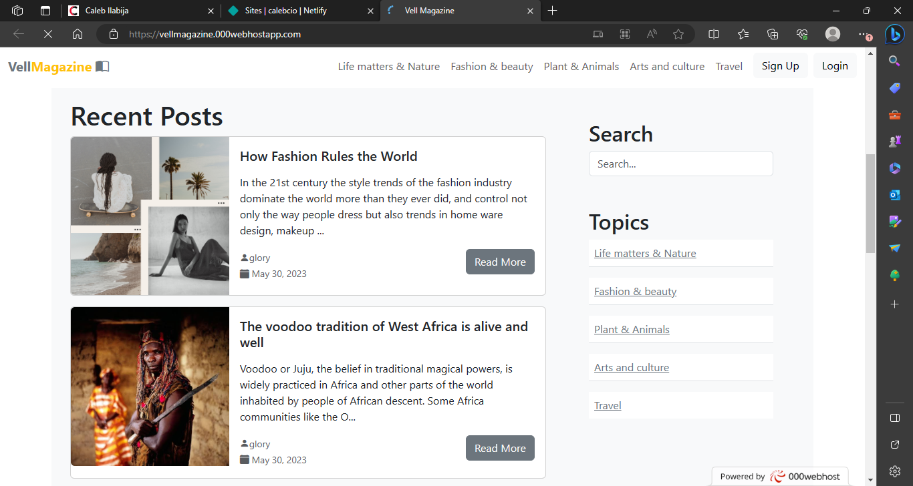Toggle split screen view
Screen dimensions: 913x486
[x=714, y=34]
